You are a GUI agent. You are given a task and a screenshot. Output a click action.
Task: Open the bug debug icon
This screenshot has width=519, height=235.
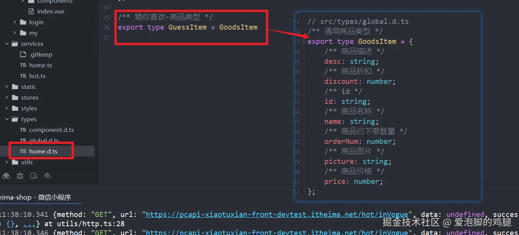coord(20,176)
